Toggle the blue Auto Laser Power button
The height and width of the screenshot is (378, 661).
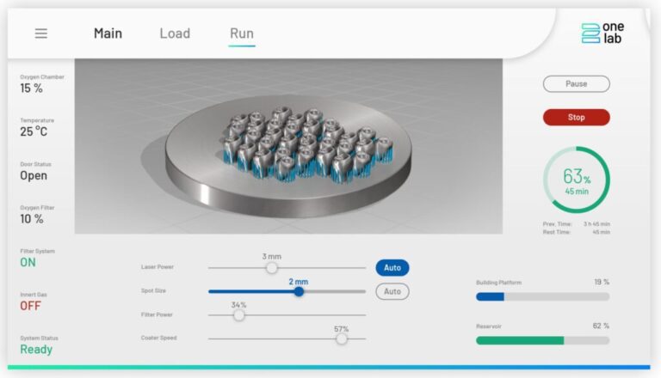click(392, 268)
